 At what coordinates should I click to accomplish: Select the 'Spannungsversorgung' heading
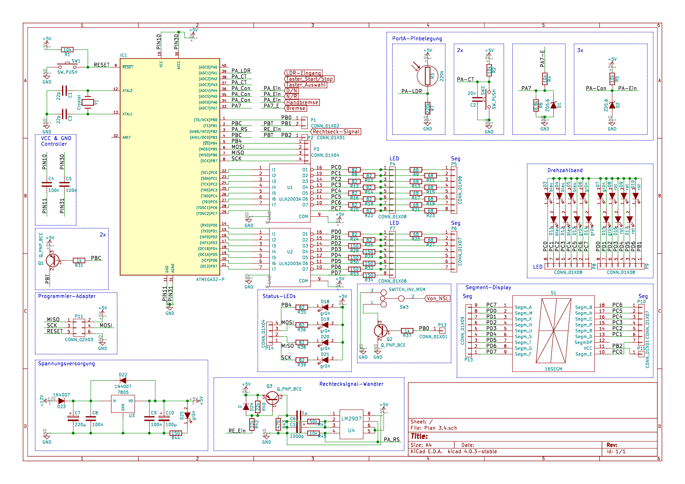pyautogui.click(x=66, y=363)
